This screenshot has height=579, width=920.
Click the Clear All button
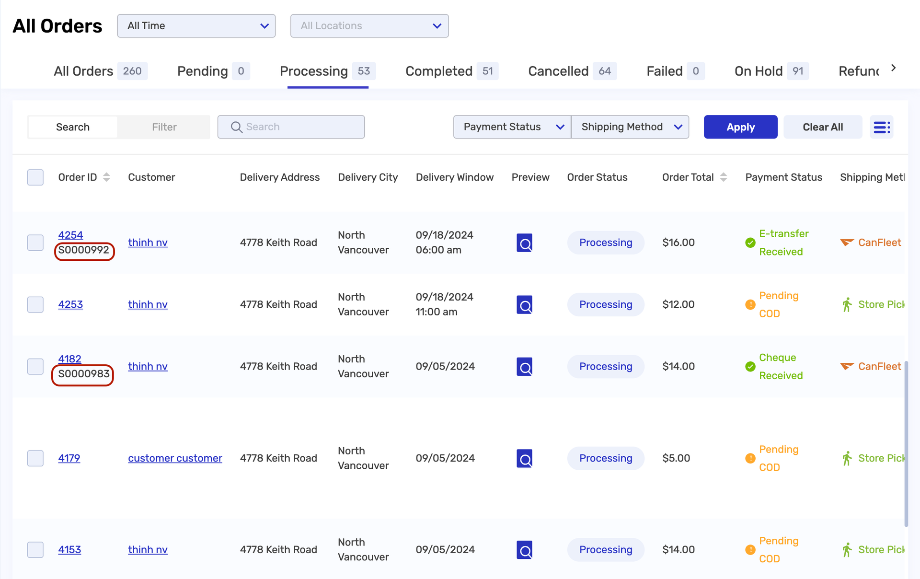pos(823,127)
